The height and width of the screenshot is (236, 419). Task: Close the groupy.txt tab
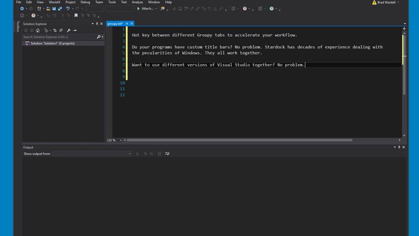pos(131,24)
